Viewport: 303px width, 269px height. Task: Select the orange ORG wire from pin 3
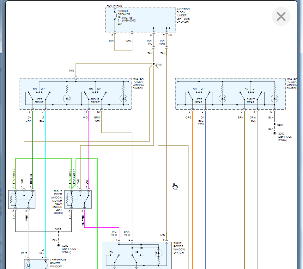point(192,189)
